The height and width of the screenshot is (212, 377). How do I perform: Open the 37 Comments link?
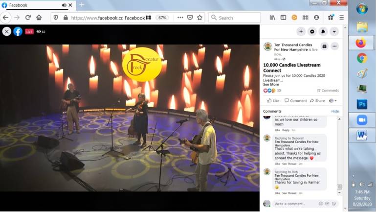pos(327,91)
